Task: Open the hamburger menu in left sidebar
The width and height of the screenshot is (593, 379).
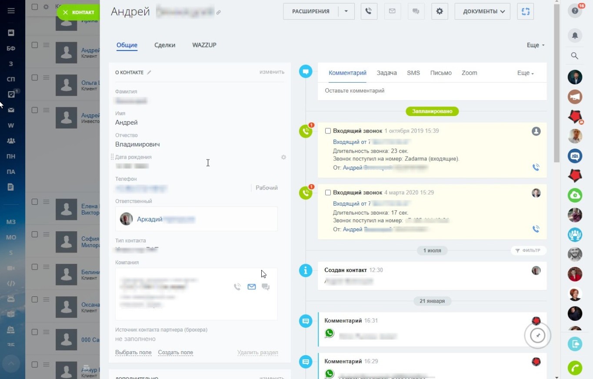Action: pyautogui.click(x=11, y=11)
